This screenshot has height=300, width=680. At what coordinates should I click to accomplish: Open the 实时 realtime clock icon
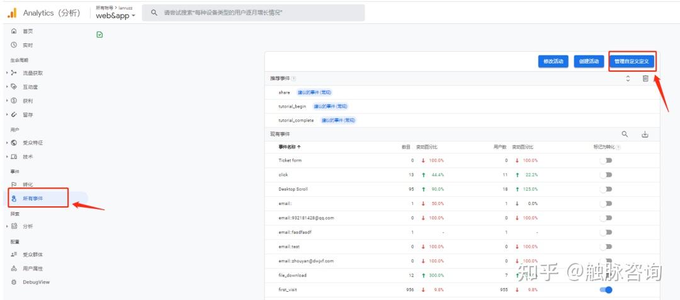tap(14, 45)
